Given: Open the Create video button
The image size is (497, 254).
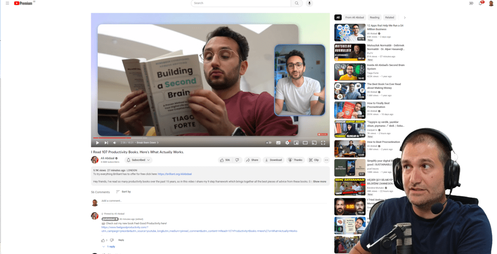Looking at the screenshot, I should 471,3.
